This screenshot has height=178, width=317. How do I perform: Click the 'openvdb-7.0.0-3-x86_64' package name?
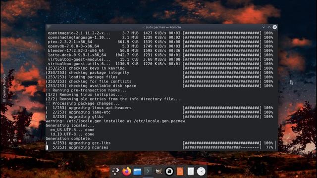[73, 46]
